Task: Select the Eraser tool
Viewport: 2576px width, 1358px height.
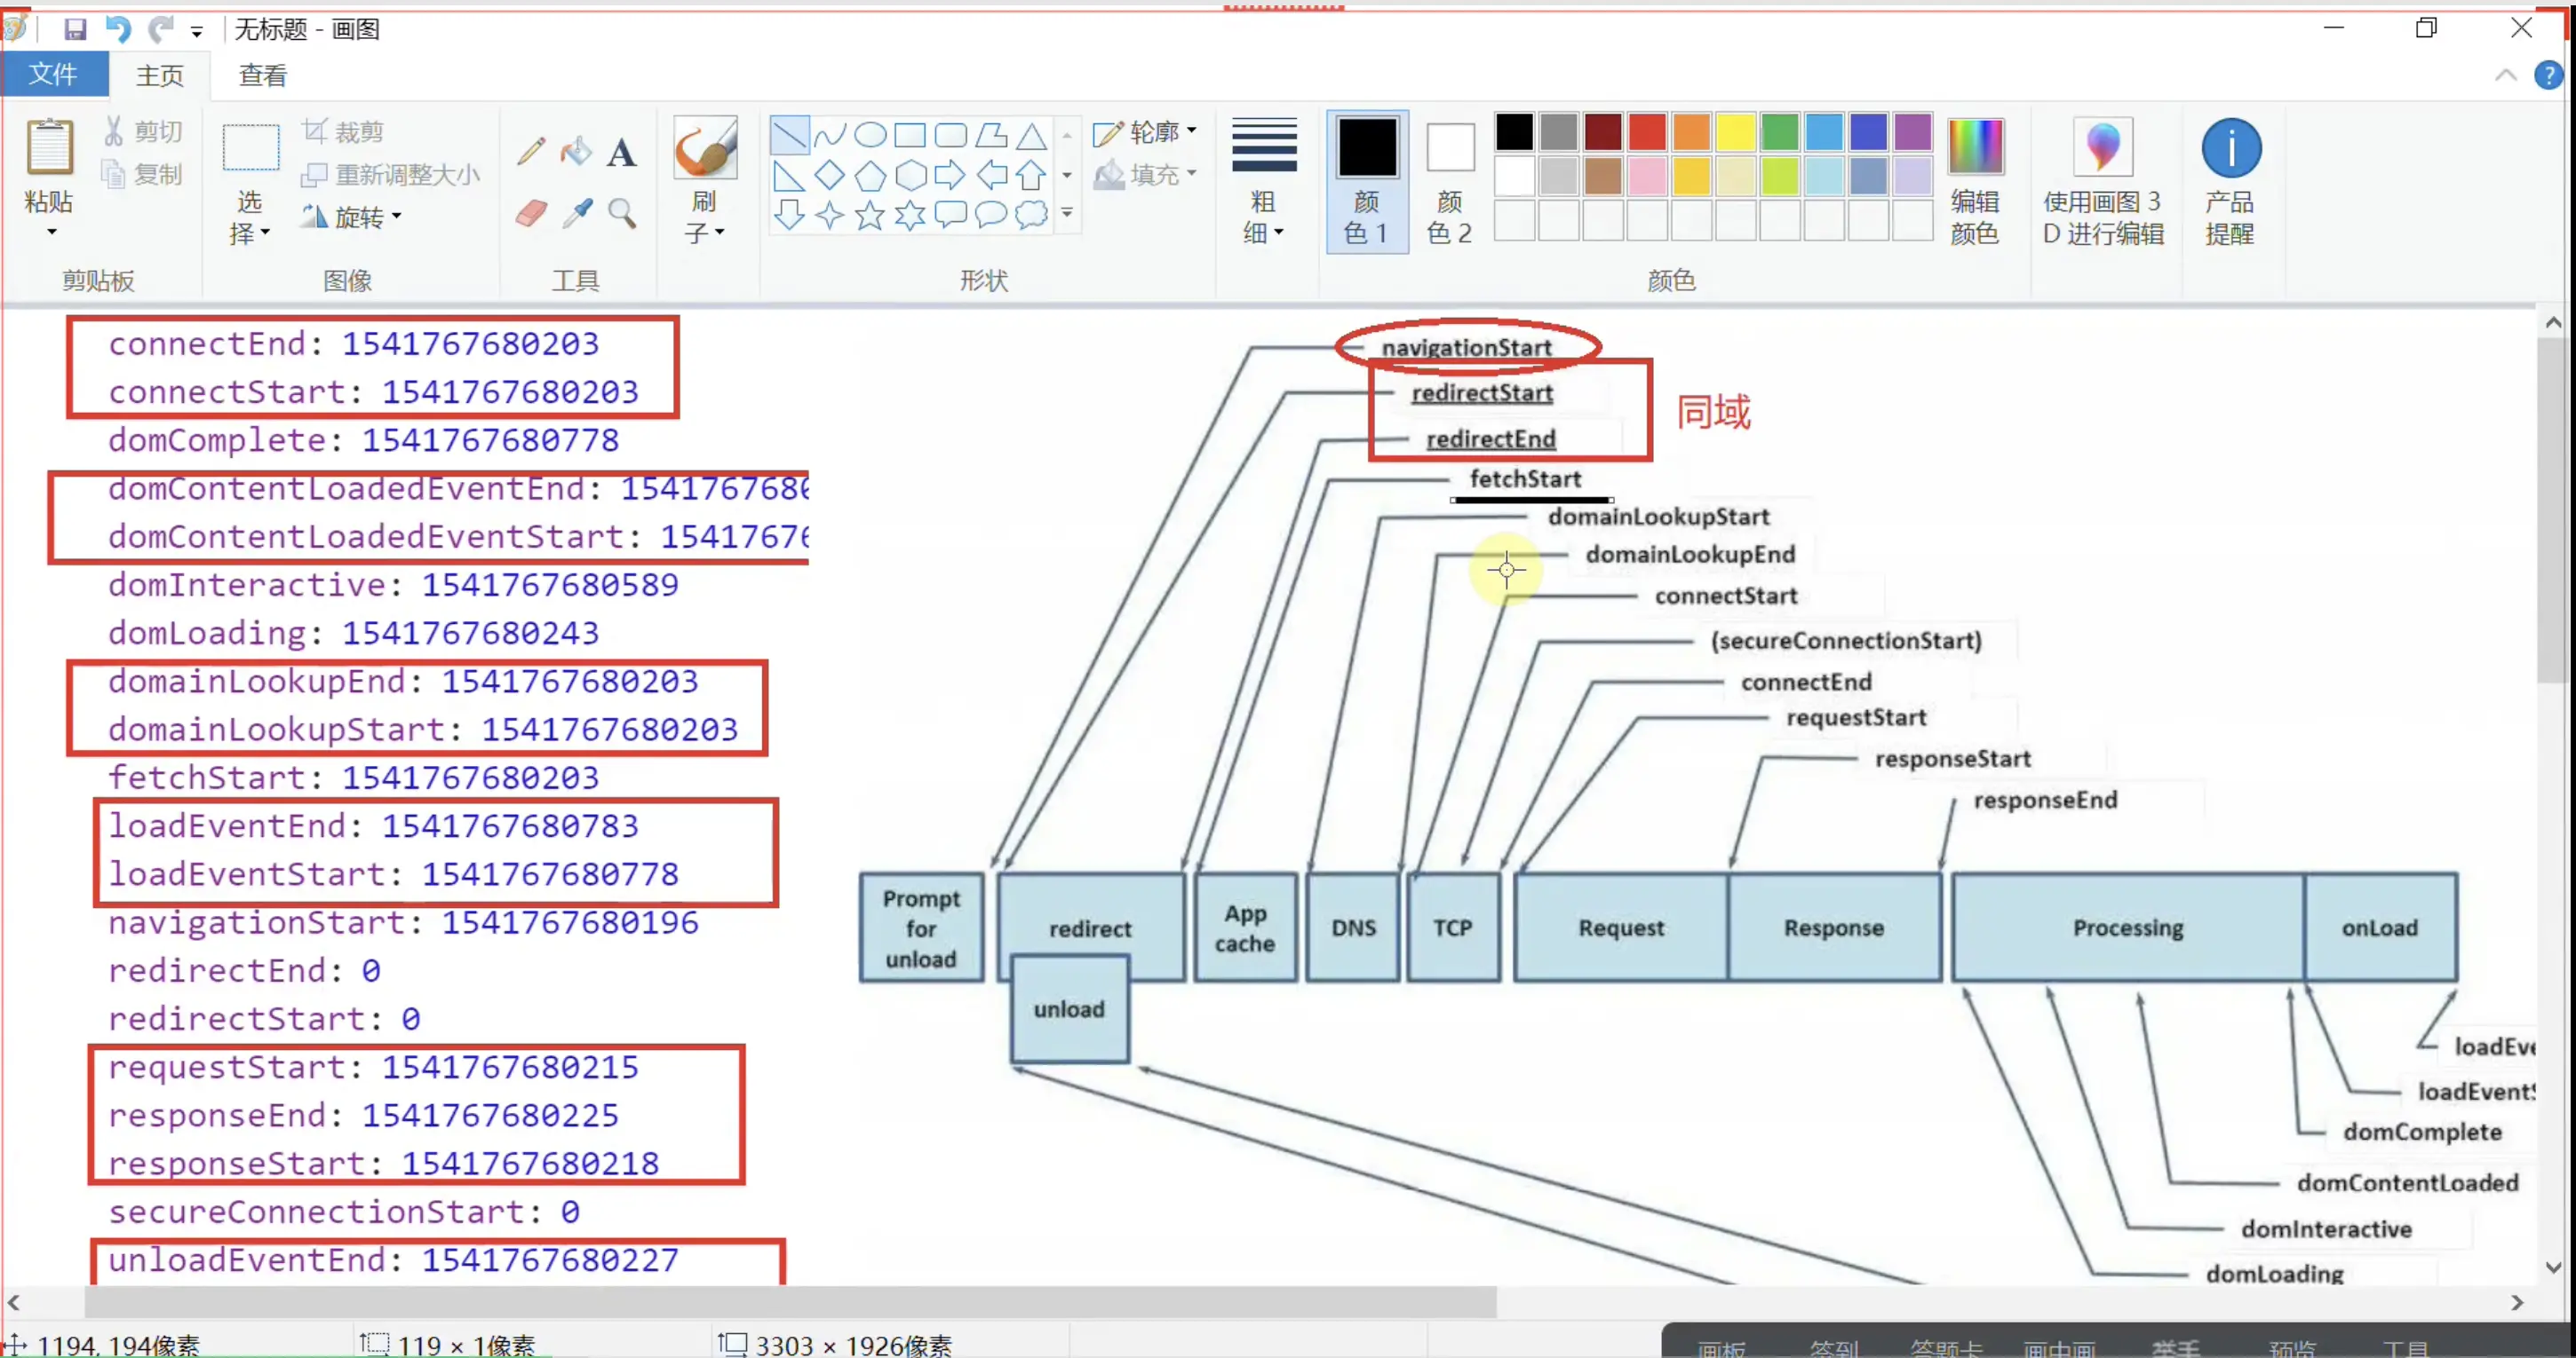Action: (531, 213)
